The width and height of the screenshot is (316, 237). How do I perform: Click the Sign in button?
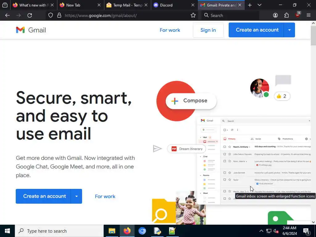click(x=208, y=30)
